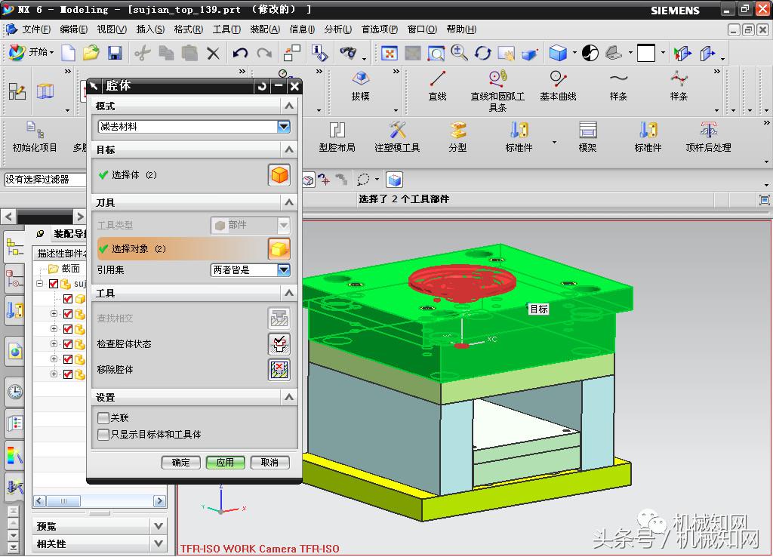Click the 检查腔体状态 icon in the dialog
Image resolution: width=773 pixels, height=557 pixels.
[x=279, y=343]
